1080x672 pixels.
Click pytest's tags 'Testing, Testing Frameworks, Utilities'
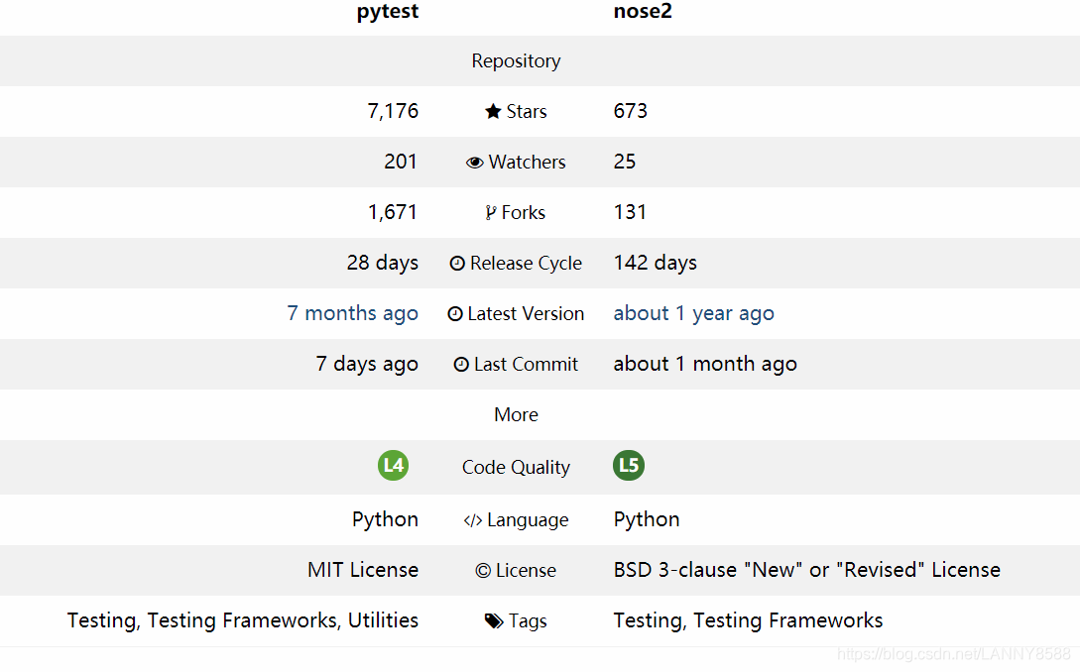pos(243,621)
